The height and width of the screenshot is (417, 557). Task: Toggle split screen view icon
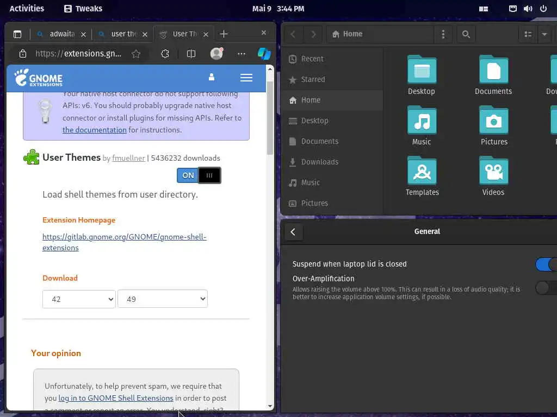pyautogui.click(x=191, y=54)
